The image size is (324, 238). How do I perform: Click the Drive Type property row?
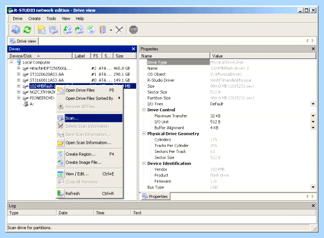coord(228,62)
